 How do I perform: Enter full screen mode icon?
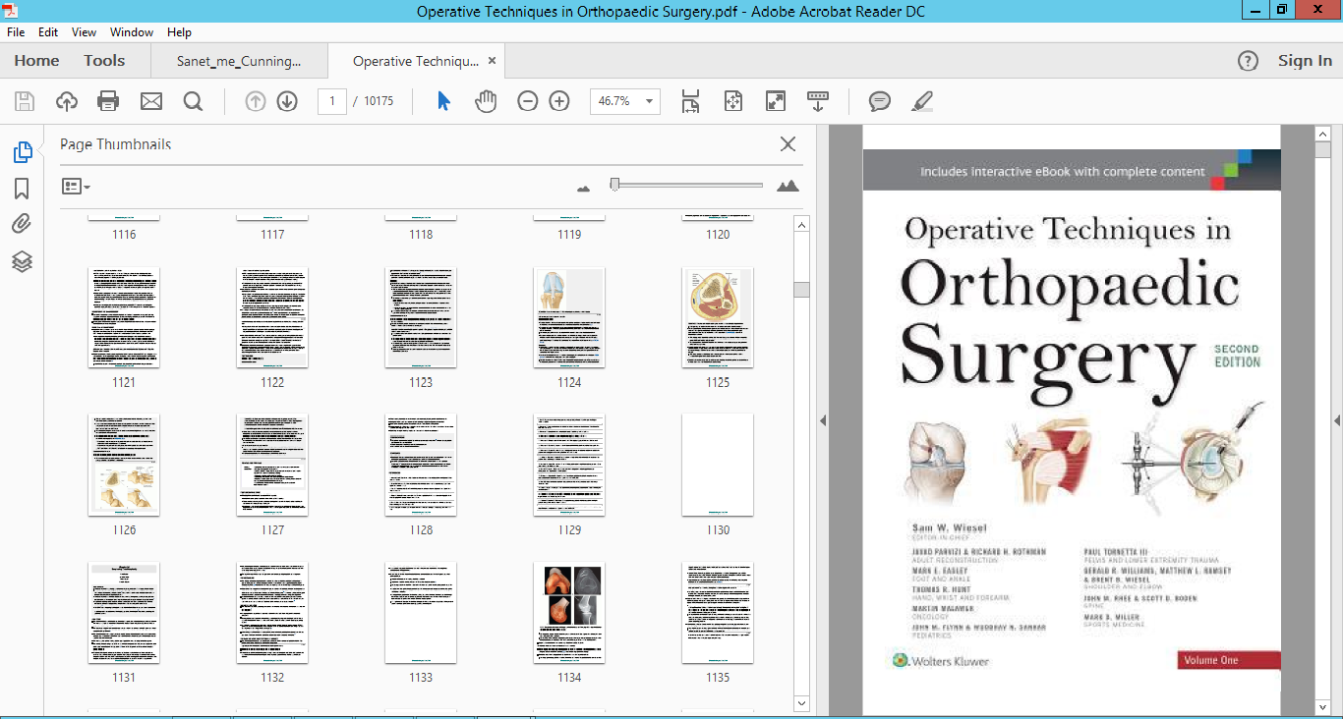(776, 101)
